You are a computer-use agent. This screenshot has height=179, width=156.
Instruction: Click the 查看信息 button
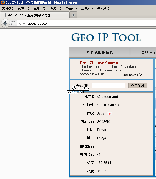tap(137, 86)
